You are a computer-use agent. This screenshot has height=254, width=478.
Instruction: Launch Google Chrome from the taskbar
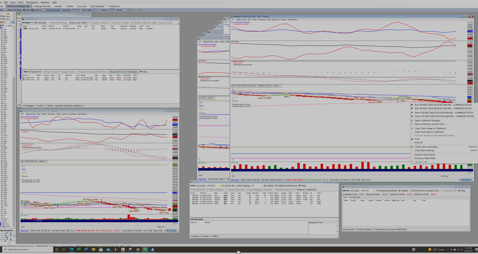tap(138, 250)
